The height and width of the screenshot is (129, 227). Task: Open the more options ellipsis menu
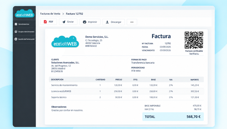coord(132,22)
